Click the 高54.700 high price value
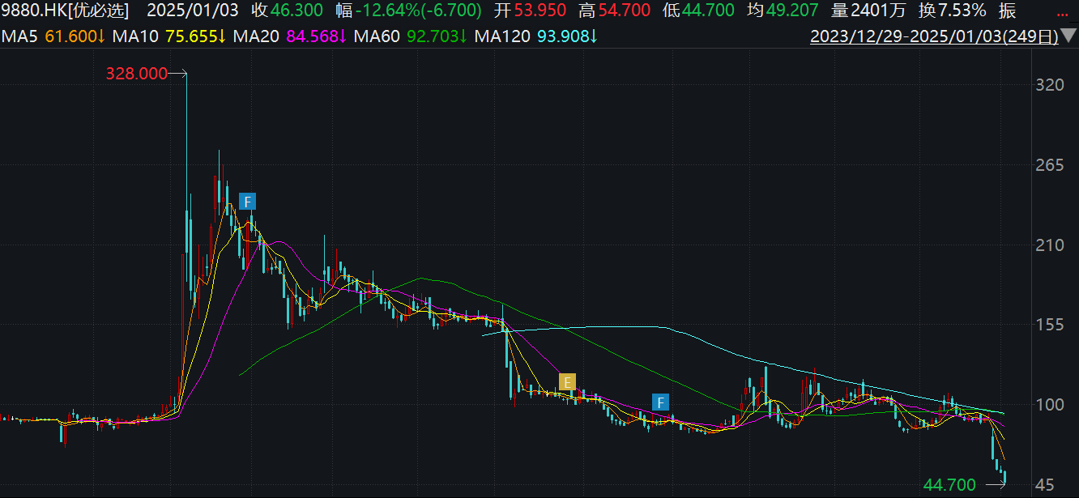 (x=614, y=11)
